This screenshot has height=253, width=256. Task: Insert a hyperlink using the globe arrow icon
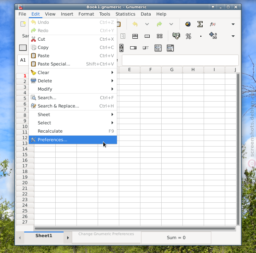[188, 24]
